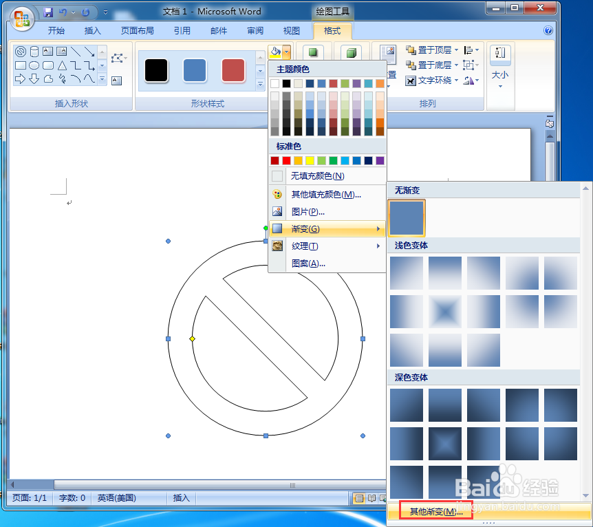Choose the Arc shape
This screenshot has height=527, width=593.
point(76,78)
